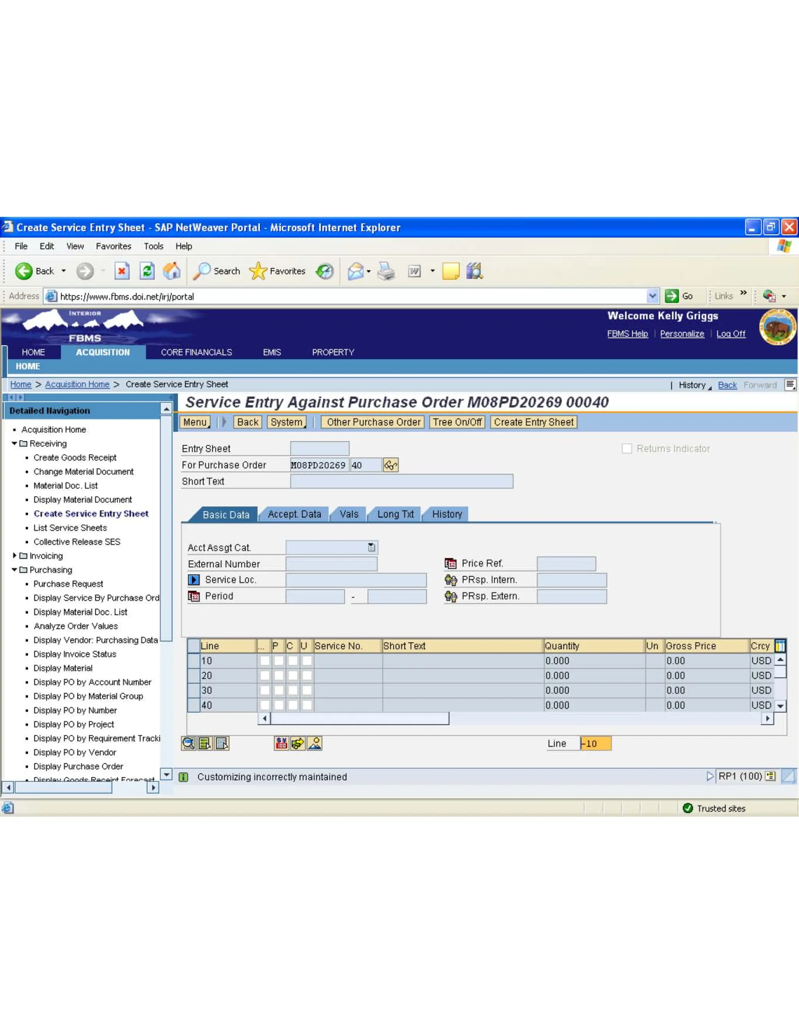The height and width of the screenshot is (1033, 799).
Task: Open the portal History dropdown
Action: pos(695,385)
